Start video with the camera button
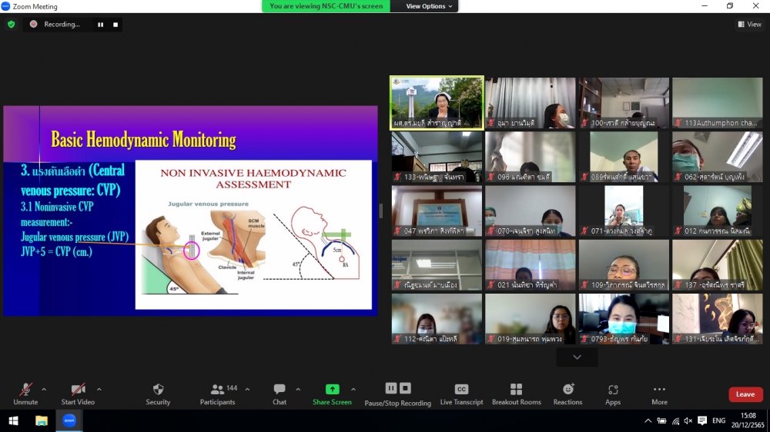Image resolution: width=770 pixels, height=432 pixels. (x=78, y=393)
